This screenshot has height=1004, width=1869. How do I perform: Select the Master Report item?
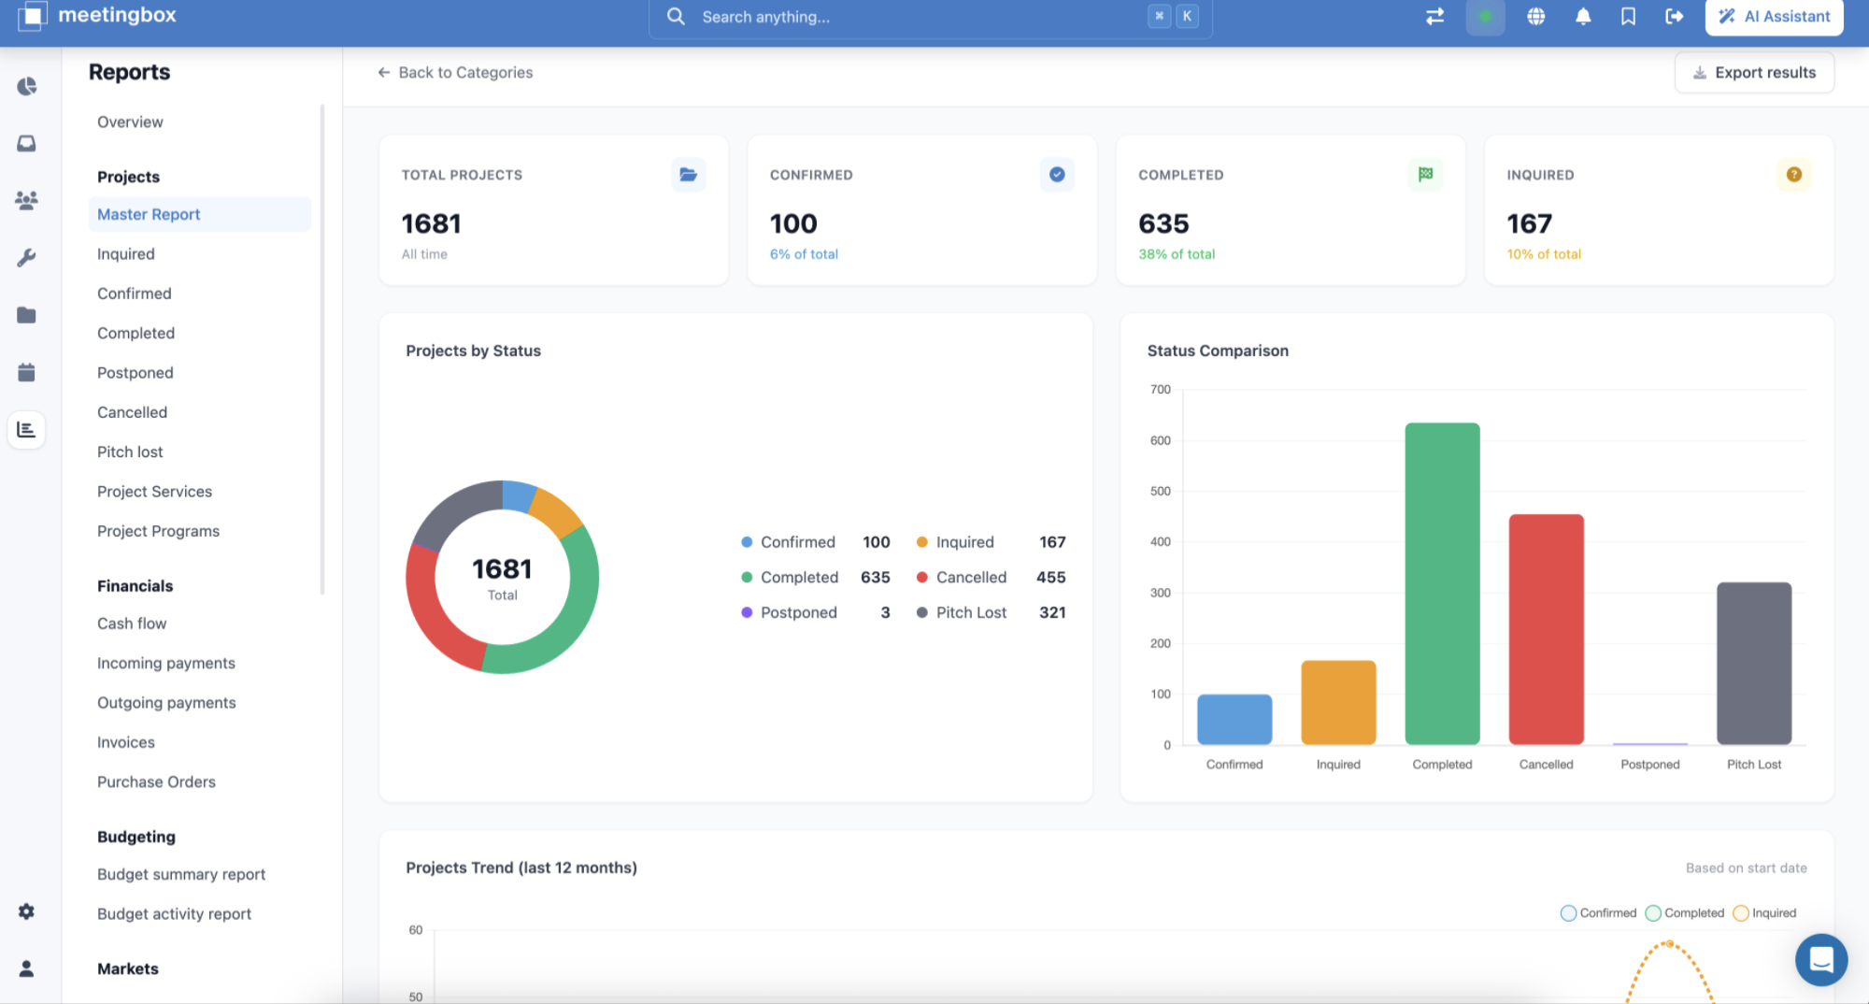coord(199,214)
